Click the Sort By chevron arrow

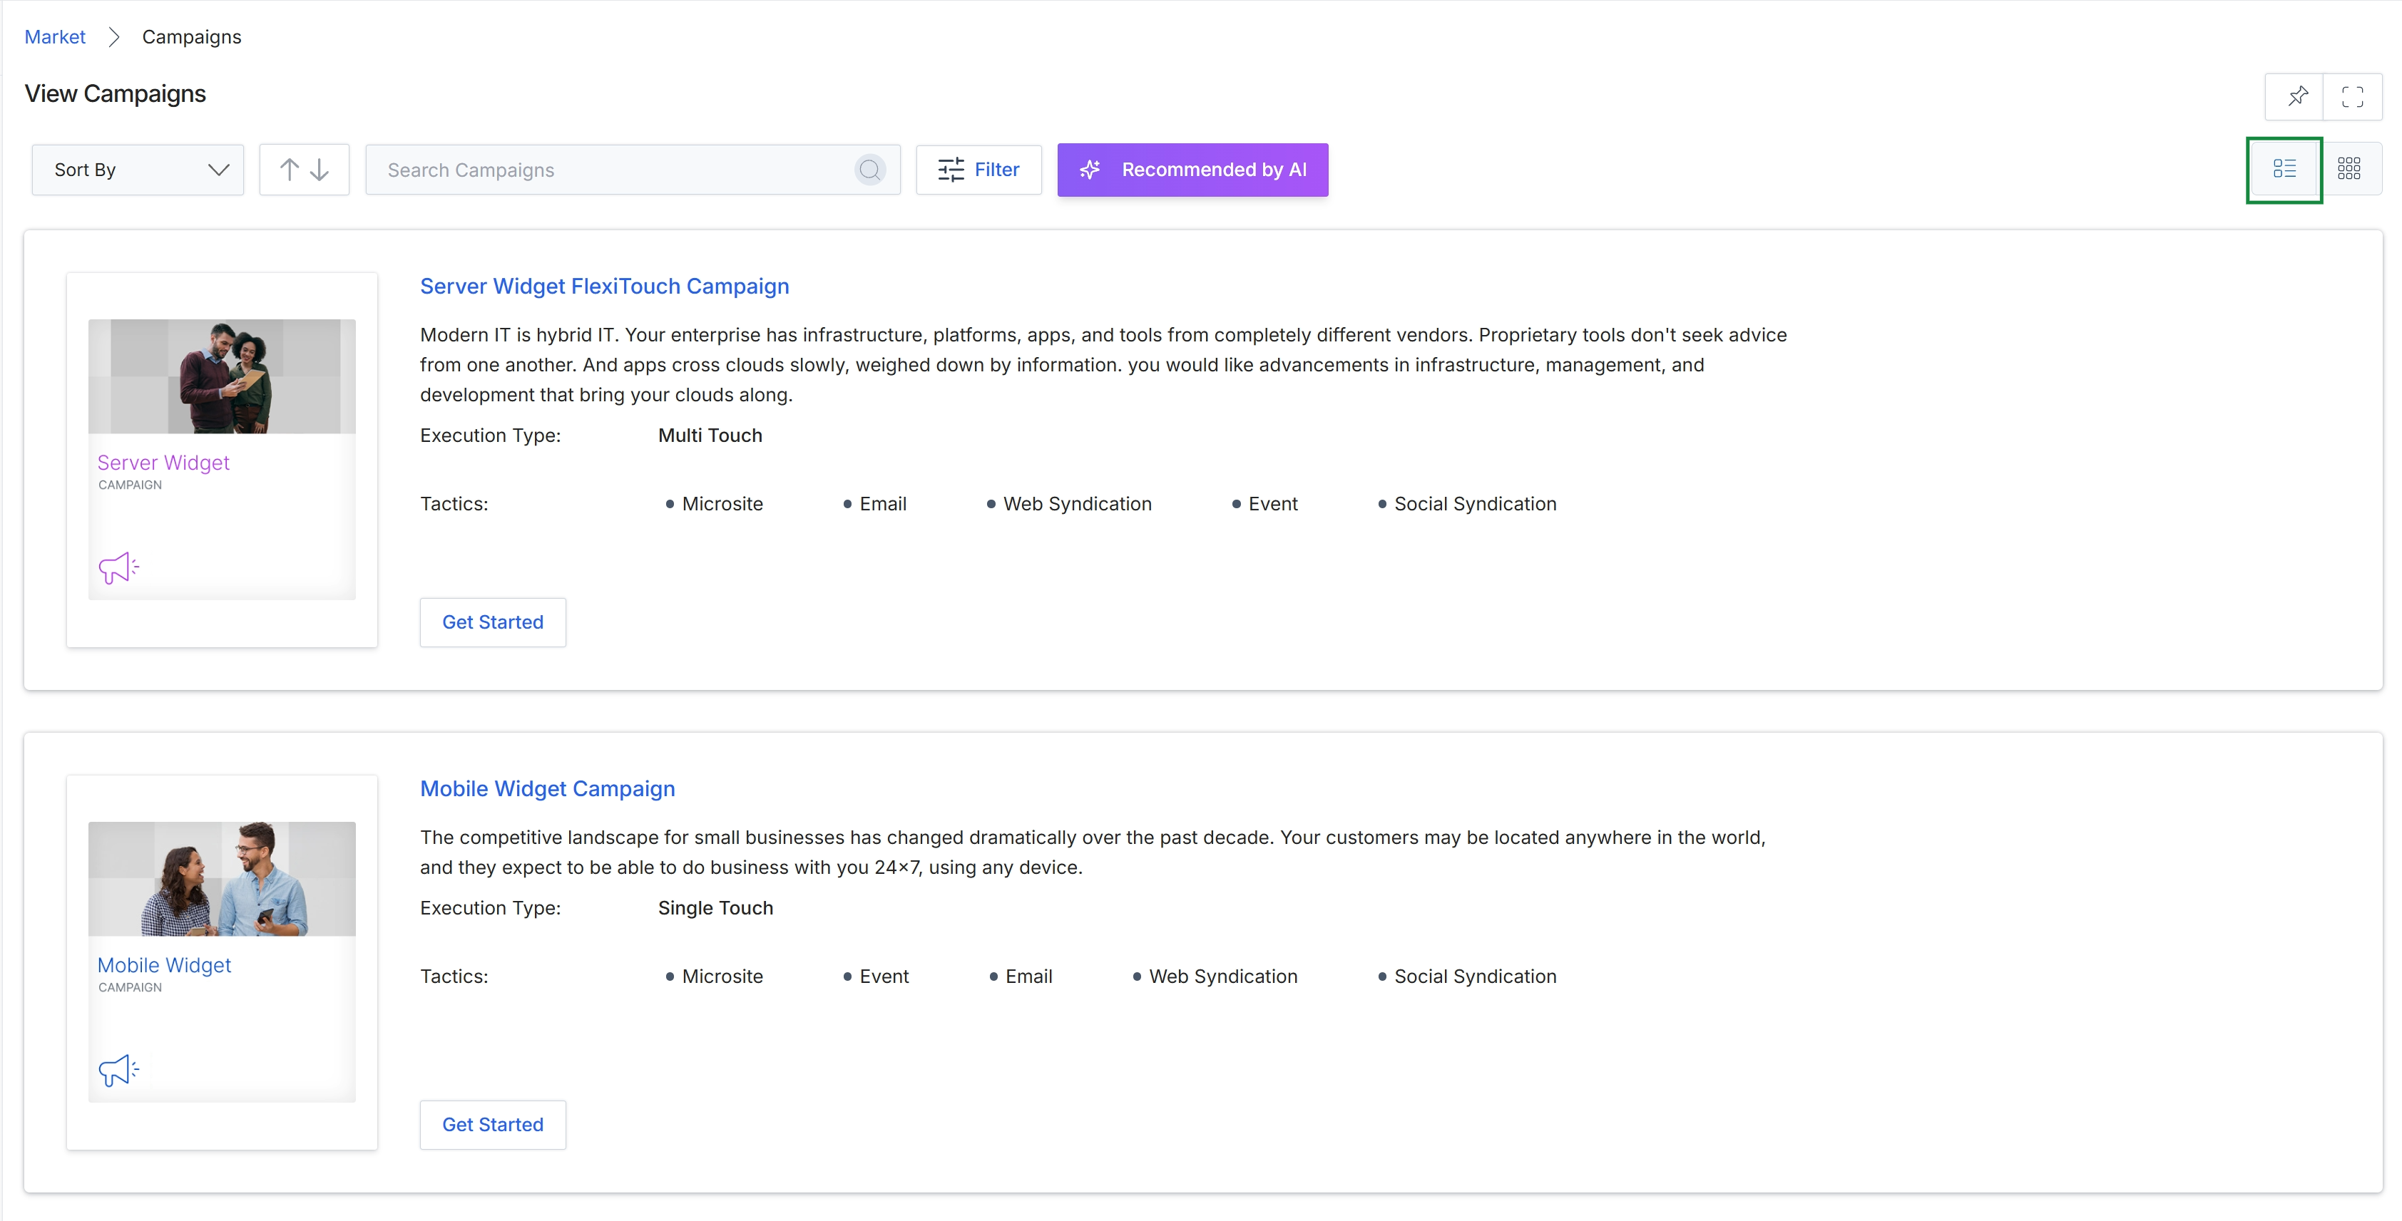click(219, 170)
